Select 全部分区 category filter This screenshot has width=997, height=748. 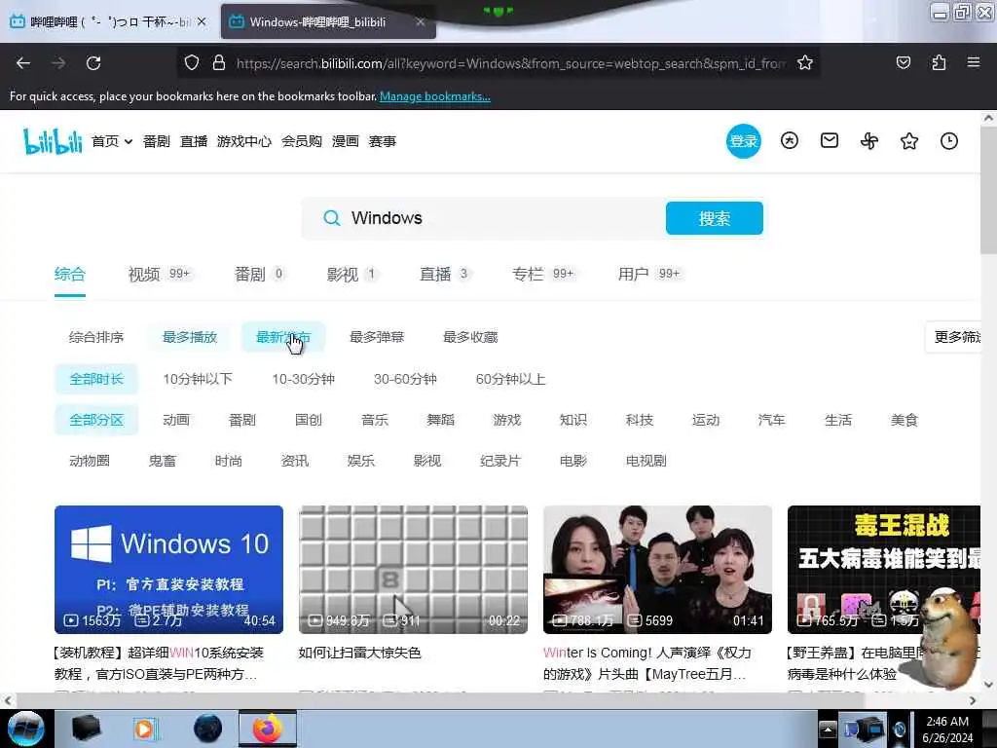pos(96,420)
